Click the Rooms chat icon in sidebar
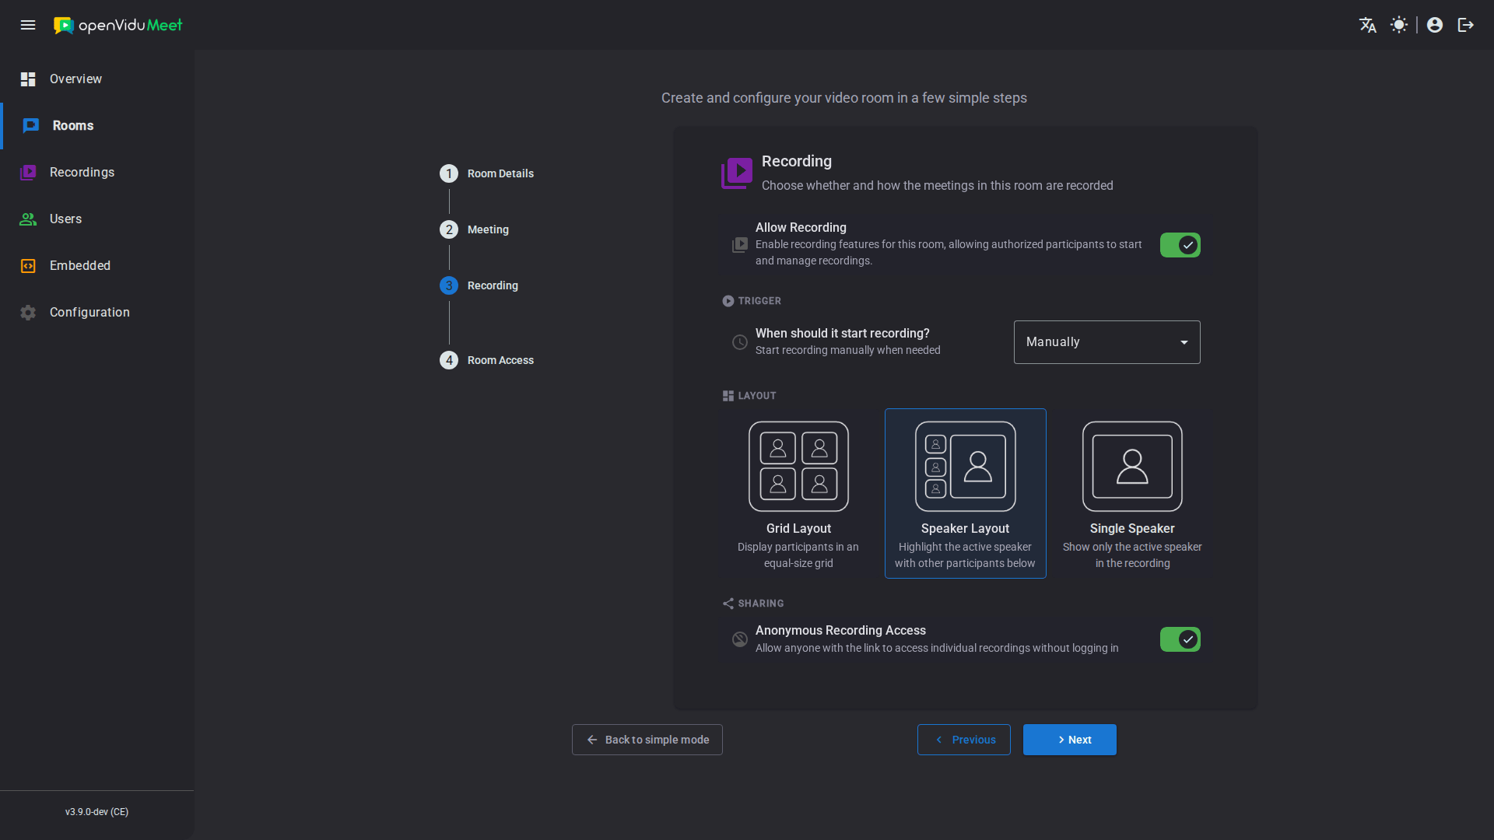Screen dimensions: 1494x840 pyautogui.click(x=31, y=126)
